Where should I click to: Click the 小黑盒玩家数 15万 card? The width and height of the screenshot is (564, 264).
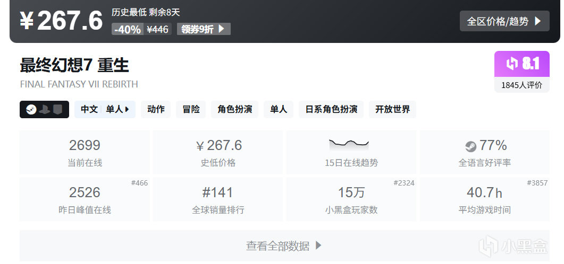click(x=351, y=199)
